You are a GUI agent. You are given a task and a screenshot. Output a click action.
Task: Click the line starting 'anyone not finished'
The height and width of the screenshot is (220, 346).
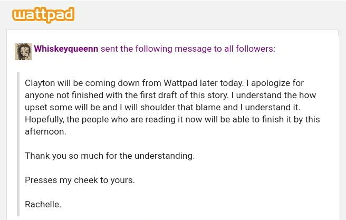[x=170, y=95]
